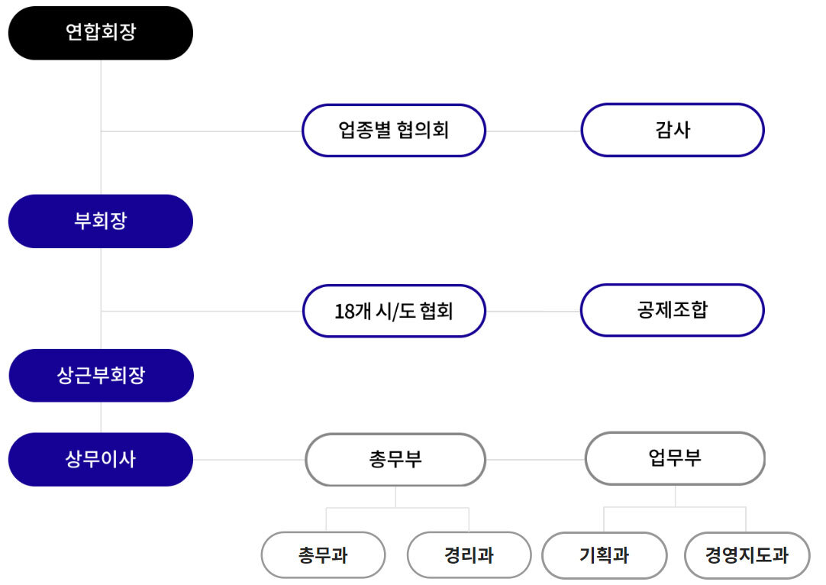Viewport: 826px width, 585px height.
Task: Click the short connector between 상근부회장 and 상무이사
Action: coord(101,418)
